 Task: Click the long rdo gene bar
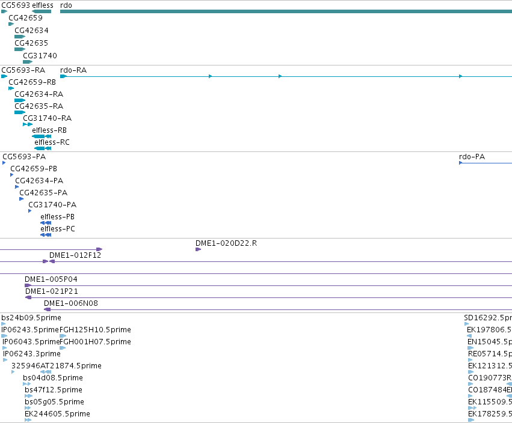point(286,11)
